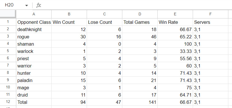Click the Total row label cell
Image resolution: width=232 pixels, height=108 pixels.
(34, 102)
